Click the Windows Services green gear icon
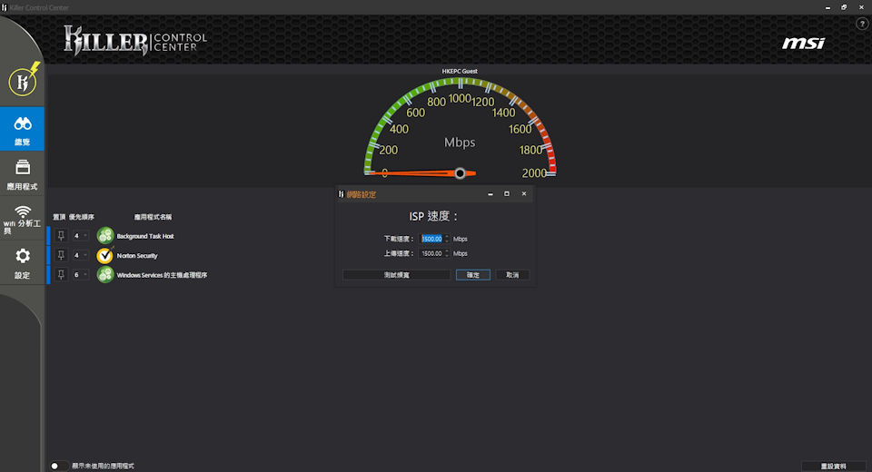Screen dimensions: 872x472 105,275
